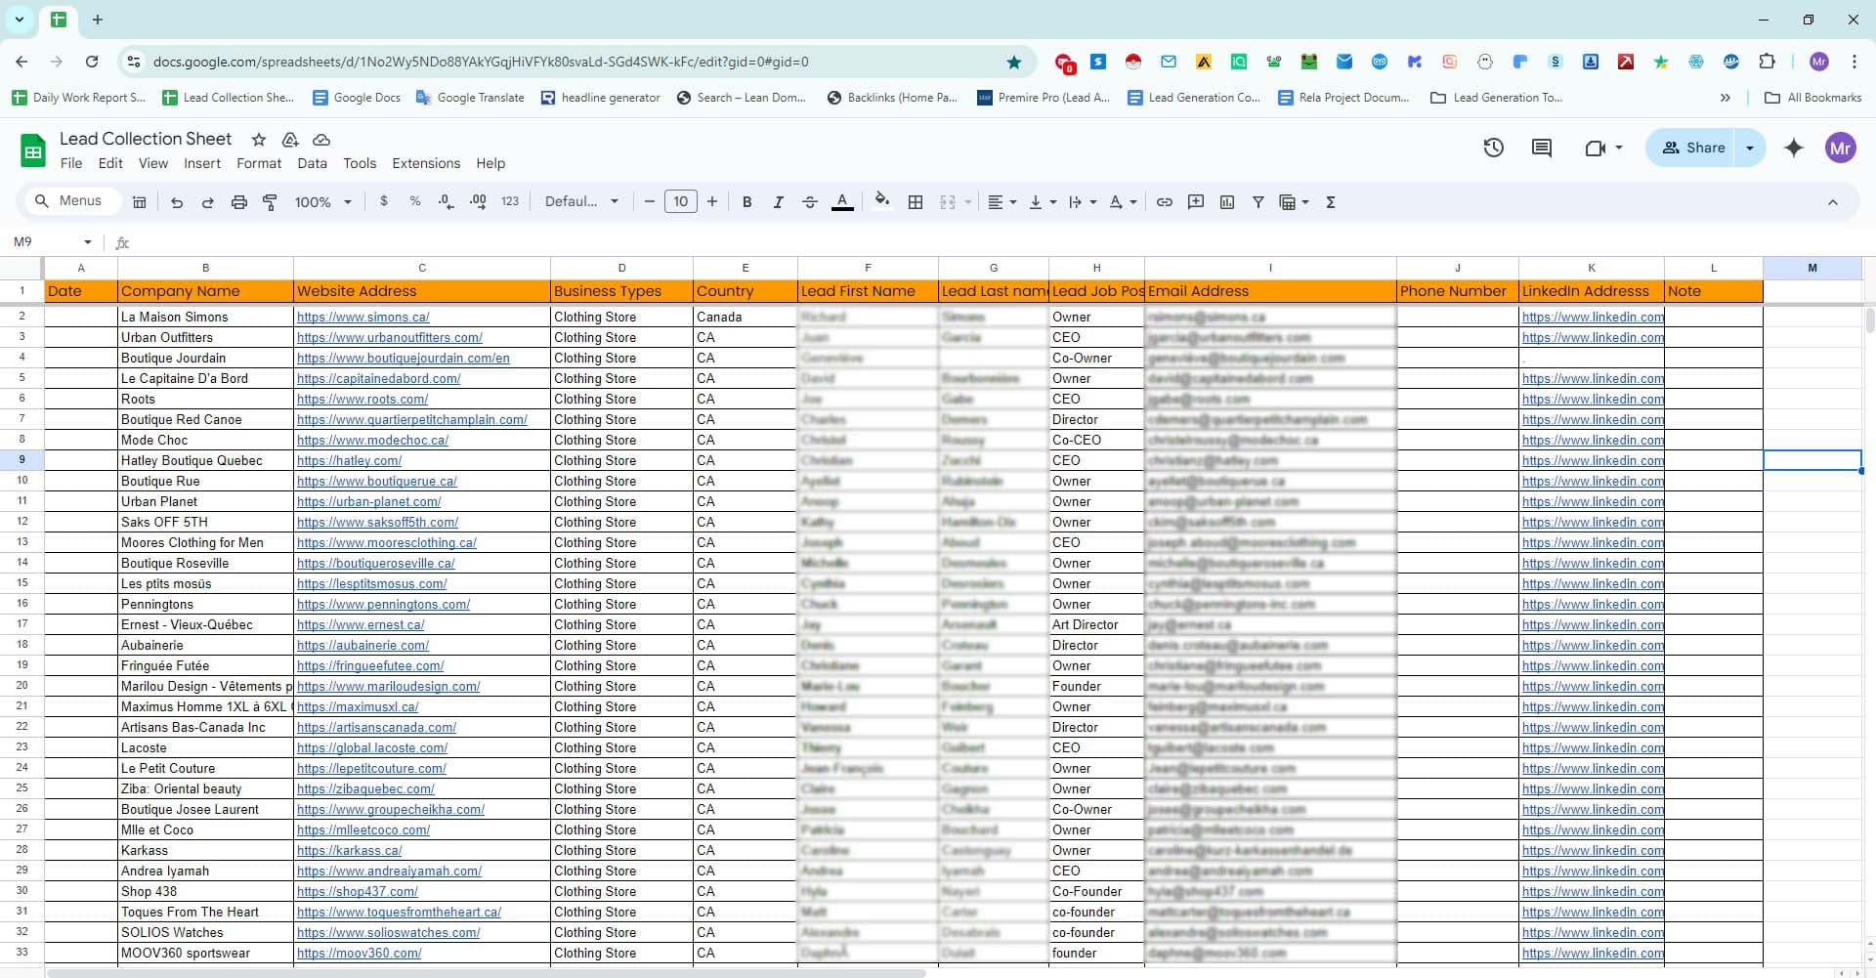Click the Insert link icon
The width and height of the screenshot is (1876, 978).
(1165, 202)
